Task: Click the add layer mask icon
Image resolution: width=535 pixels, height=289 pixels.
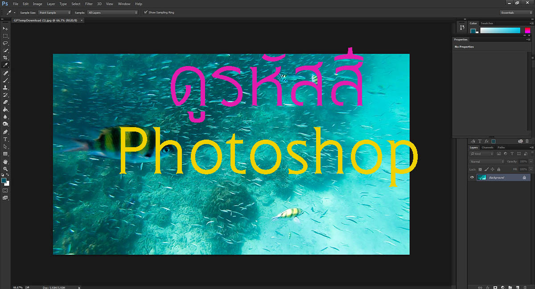Action: click(495, 287)
